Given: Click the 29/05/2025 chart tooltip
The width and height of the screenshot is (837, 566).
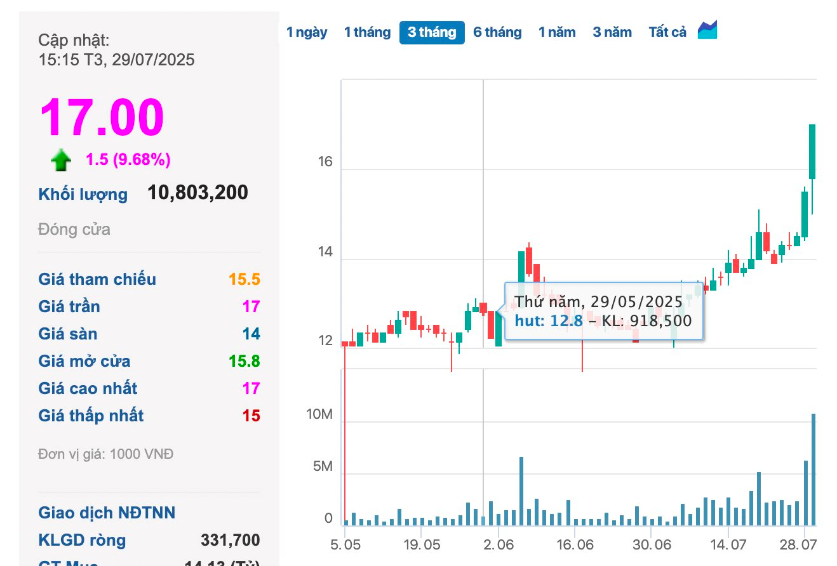Looking at the screenshot, I should (x=603, y=311).
